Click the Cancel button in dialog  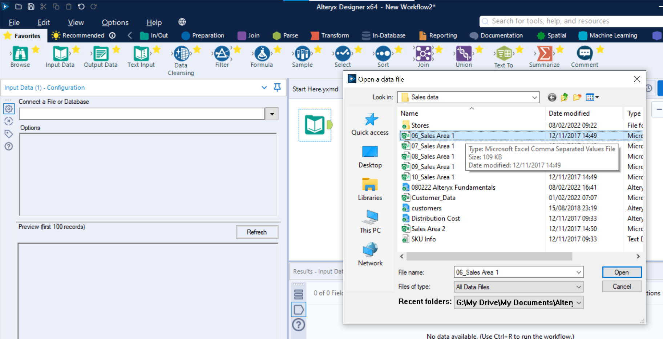coord(622,286)
